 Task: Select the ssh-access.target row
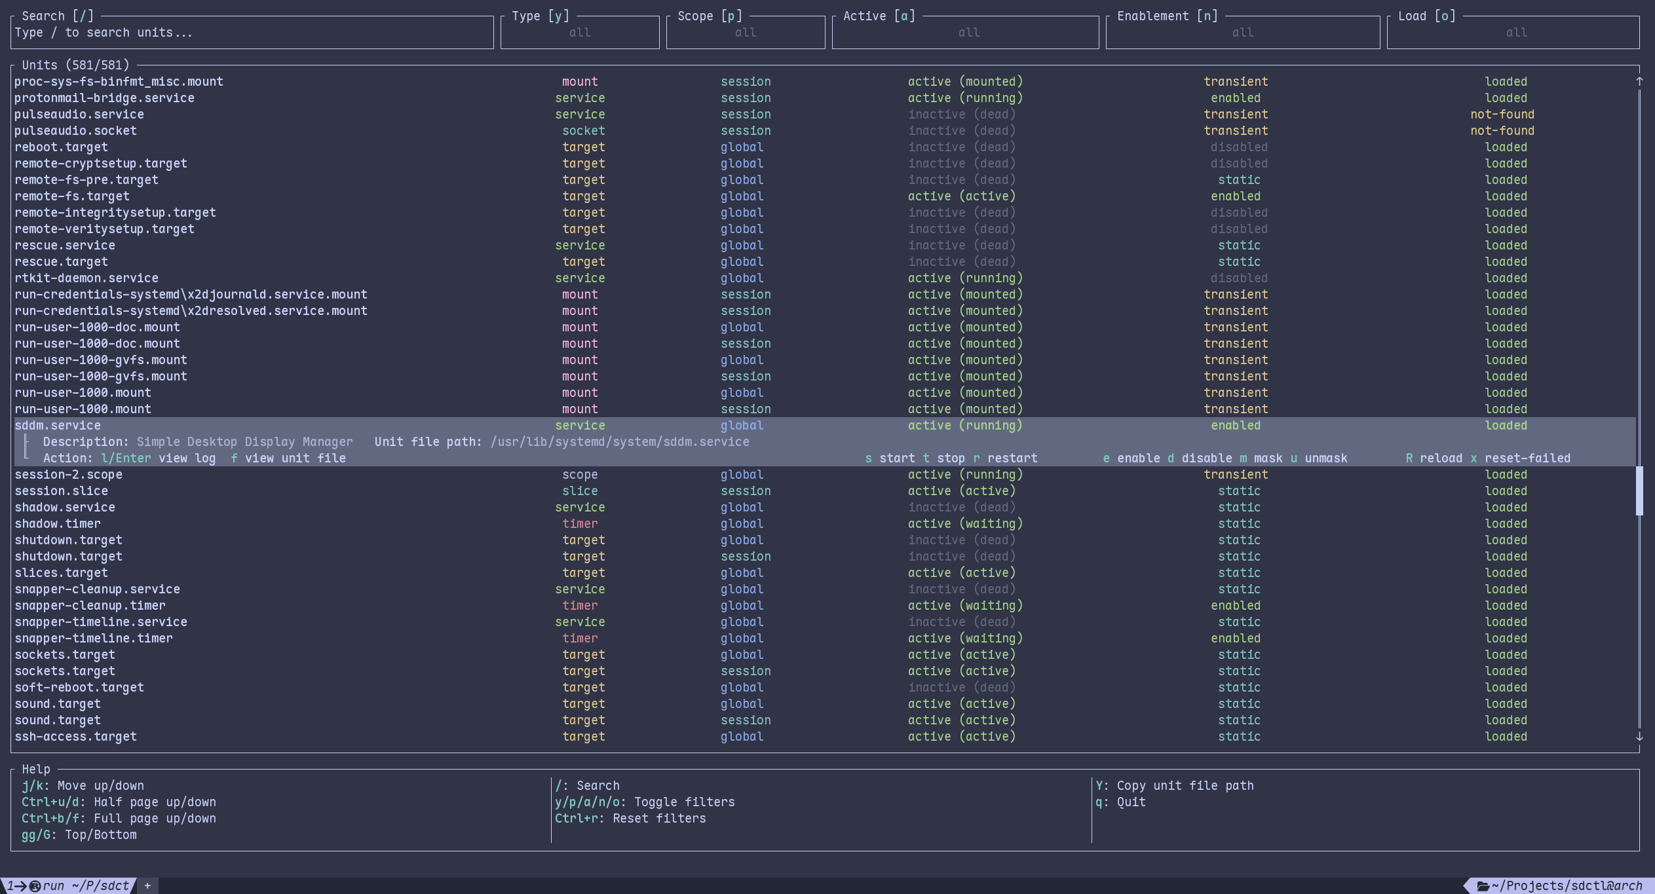825,736
